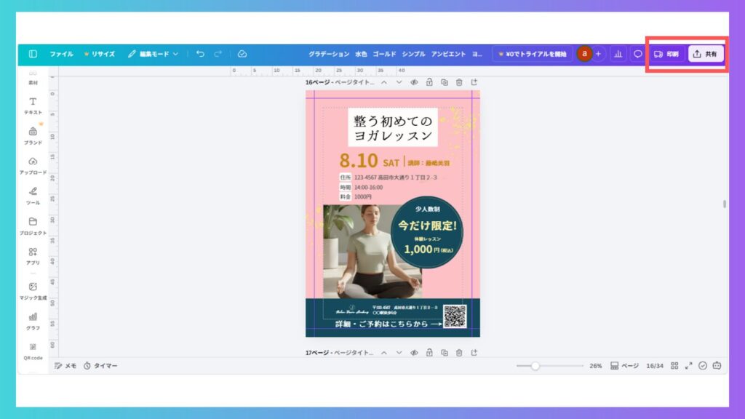Click the undo arrow in top bar
This screenshot has height=419, width=745.
(200, 54)
